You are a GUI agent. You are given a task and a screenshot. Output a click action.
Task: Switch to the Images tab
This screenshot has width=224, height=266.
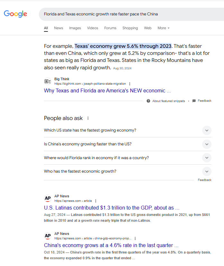pos(75,28)
